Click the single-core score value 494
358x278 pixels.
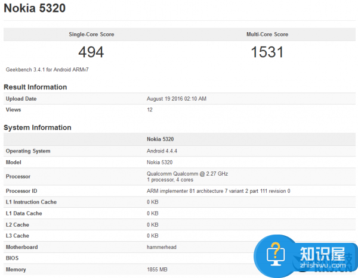91,52
